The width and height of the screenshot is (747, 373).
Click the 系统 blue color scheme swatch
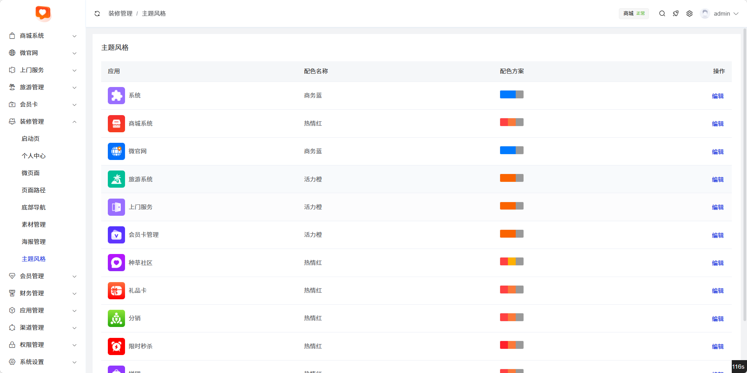point(512,94)
